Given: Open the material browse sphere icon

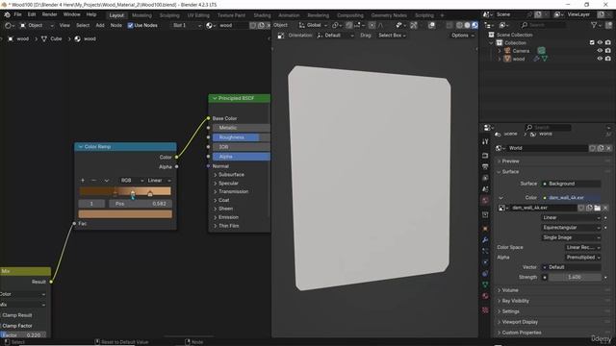Looking at the screenshot, I should (x=210, y=25).
